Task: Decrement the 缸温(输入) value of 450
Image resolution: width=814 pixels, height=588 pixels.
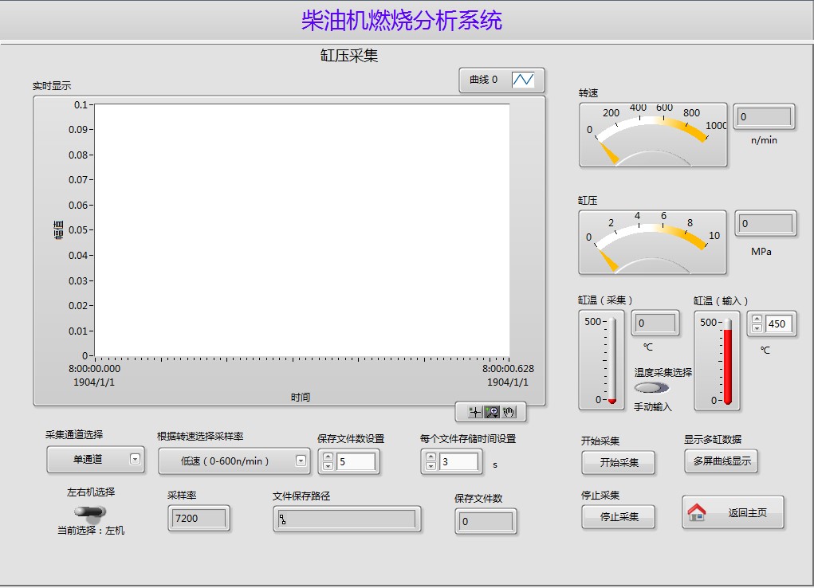Action: (757, 328)
